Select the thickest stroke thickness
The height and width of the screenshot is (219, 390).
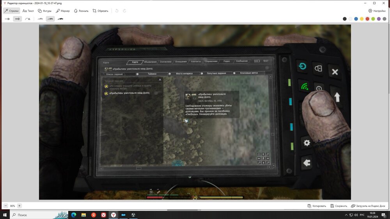[60, 19]
